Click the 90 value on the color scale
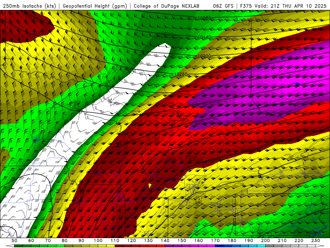Viewport: 330px width, 248px height. tap(81, 241)
